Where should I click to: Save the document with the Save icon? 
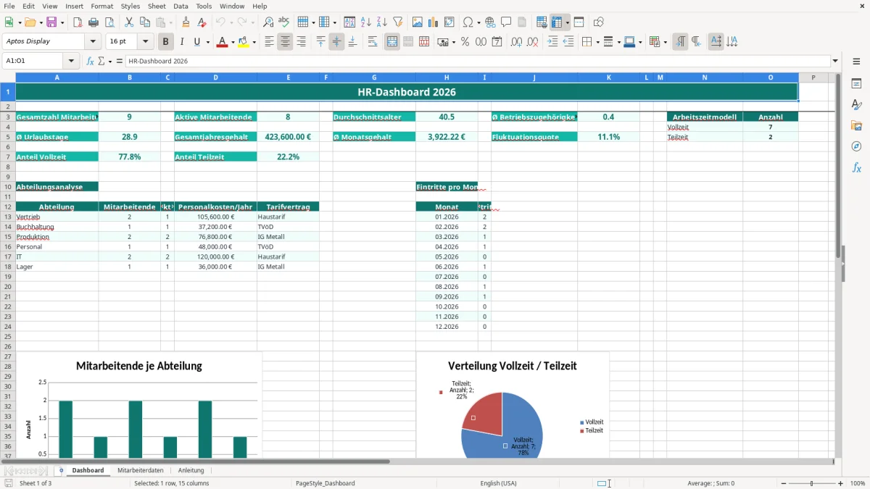51,22
